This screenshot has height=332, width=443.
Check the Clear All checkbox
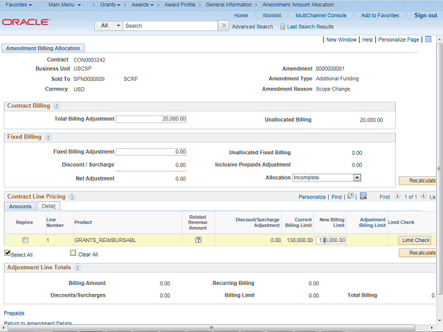click(x=73, y=254)
